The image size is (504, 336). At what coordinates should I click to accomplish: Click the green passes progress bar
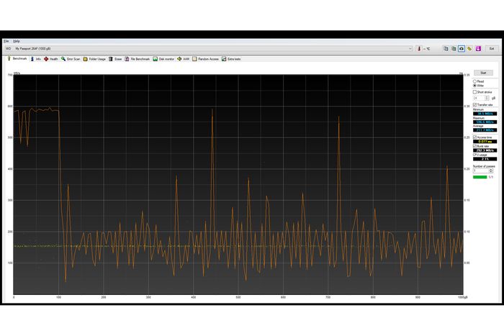pos(480,177)
